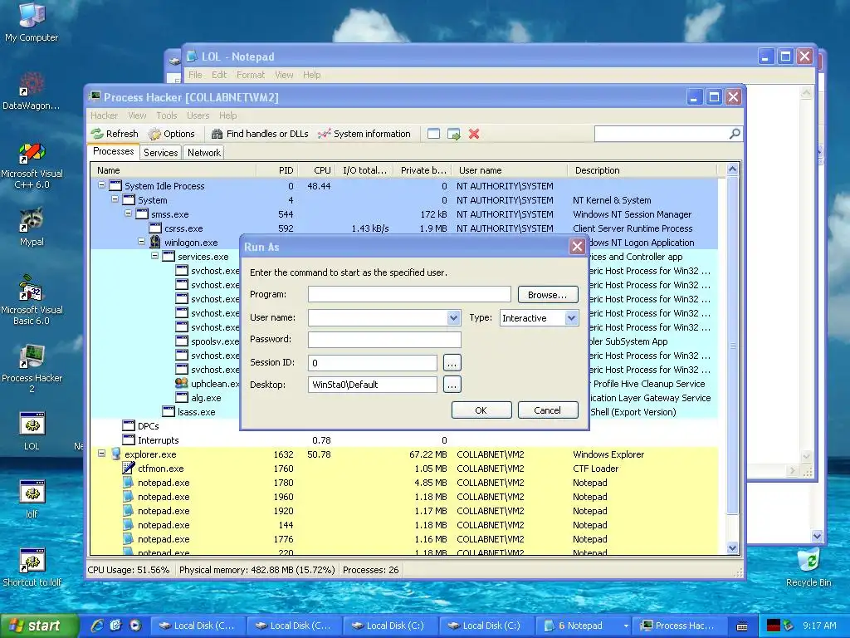Viewport: 850px width, 638px height.
Task: Open the Shortcut to lolf icon
Action: (x=32, y=567)
